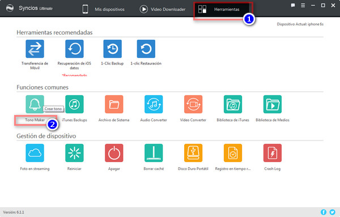Viewport: 340px width, 217px height.
Task: Click the Borrar caché label
Action: (154, 169)
